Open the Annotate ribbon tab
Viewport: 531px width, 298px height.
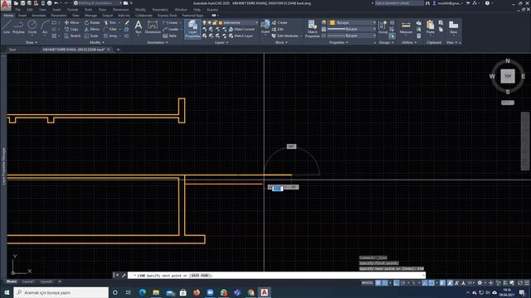click(x=39, y=15)
